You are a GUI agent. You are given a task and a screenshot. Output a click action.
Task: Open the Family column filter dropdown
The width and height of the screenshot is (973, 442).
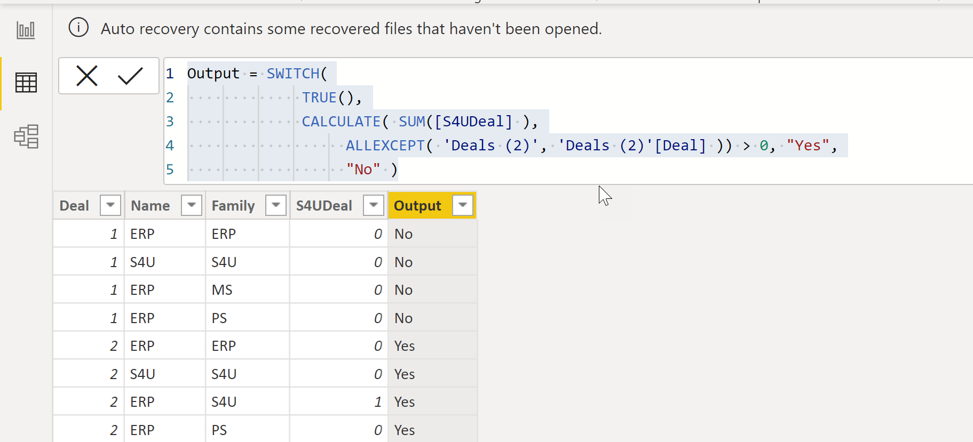pyautogui.click(x=276, y=205)
